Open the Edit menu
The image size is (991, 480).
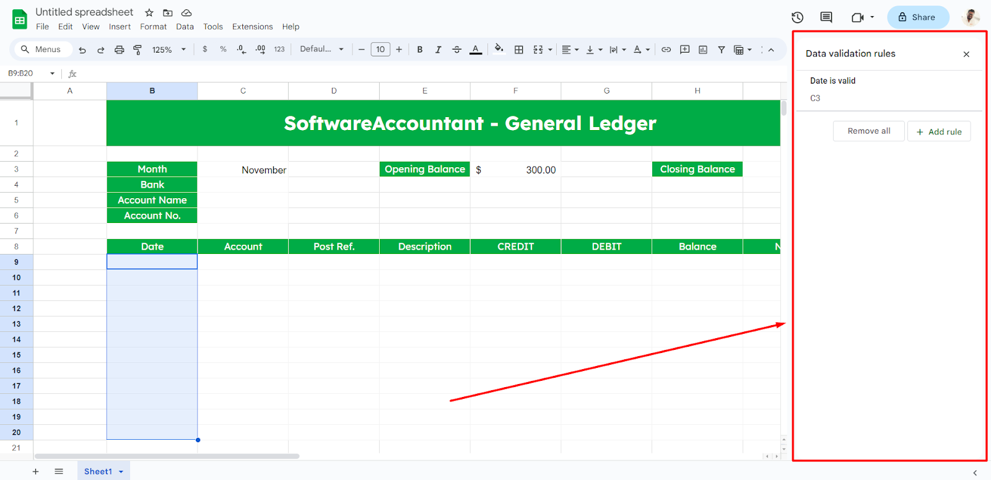pyautogui.click(x=65, y=27)
